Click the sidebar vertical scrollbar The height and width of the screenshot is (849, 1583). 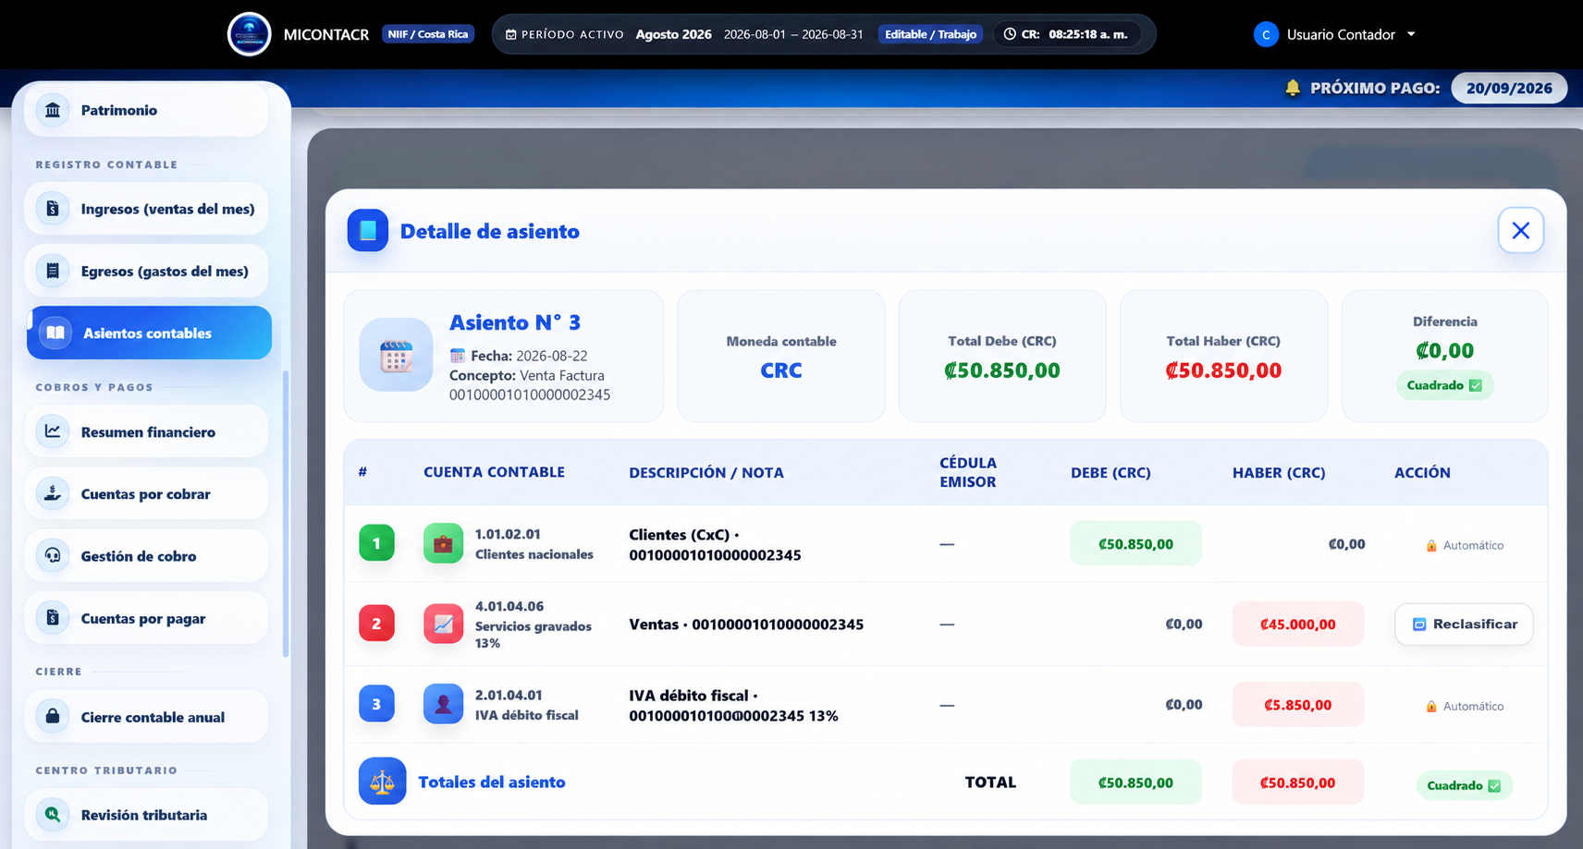(286, 514)
